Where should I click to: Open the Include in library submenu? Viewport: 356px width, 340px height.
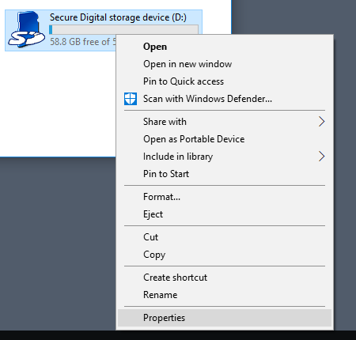click(x=225, y=157)
